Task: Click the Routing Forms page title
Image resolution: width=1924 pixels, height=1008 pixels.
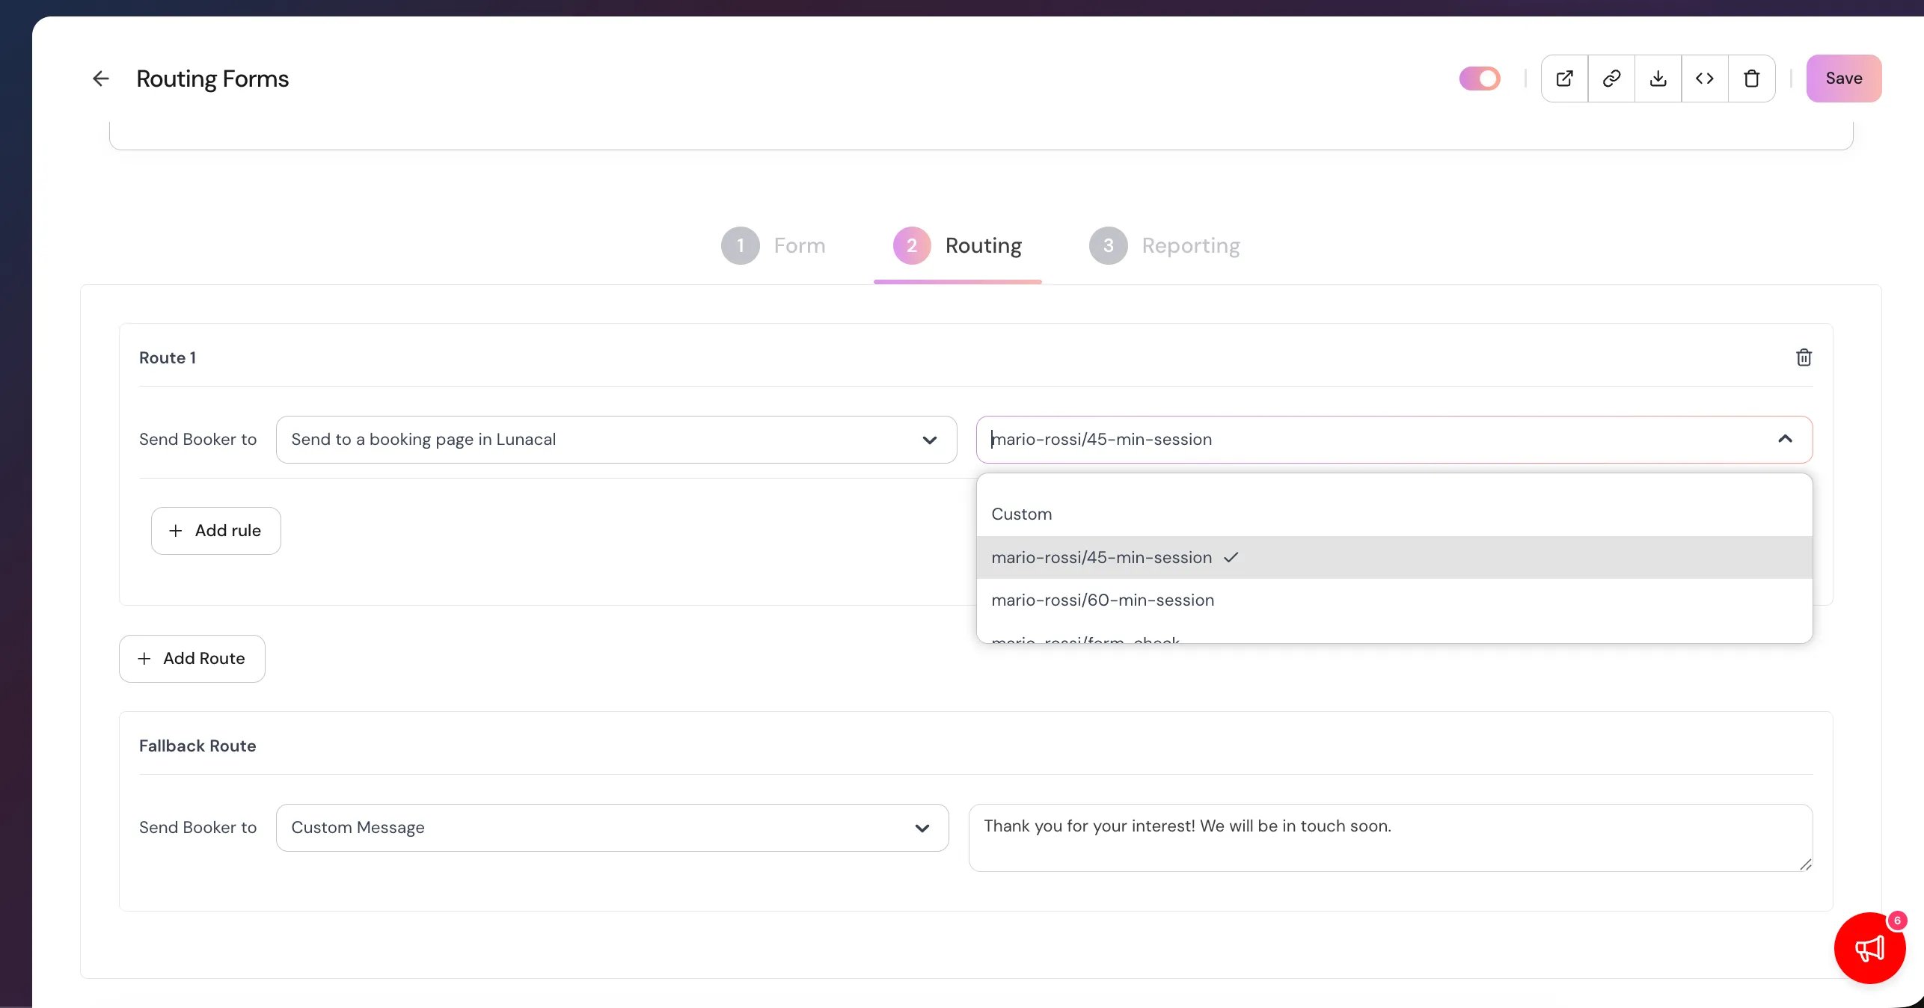Action: point(212,79)
